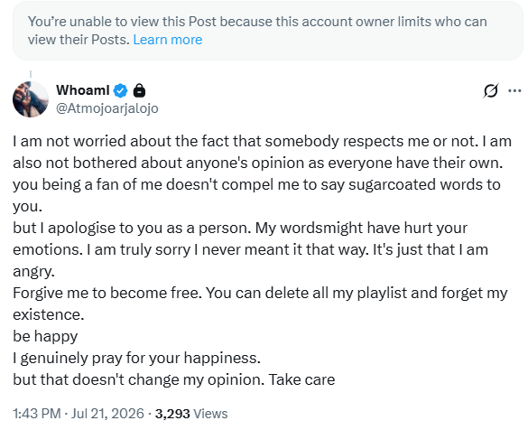
Task: Click the protected account lock icon
Action: point(139,90)
